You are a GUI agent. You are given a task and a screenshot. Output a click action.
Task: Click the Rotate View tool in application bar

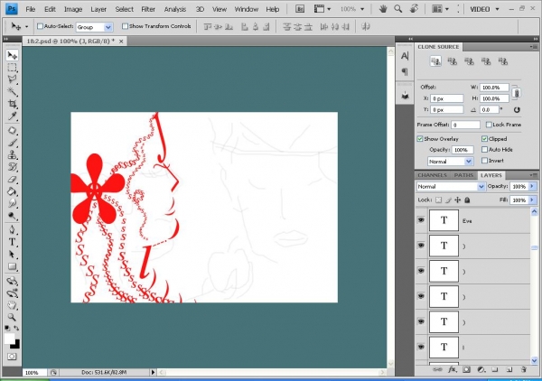coord(414,9)
